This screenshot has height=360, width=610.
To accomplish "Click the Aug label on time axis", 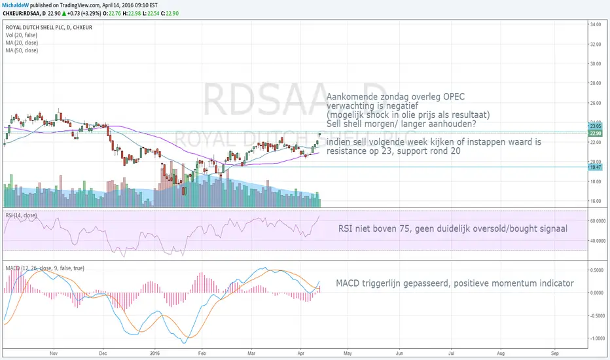I will coord(501,353).
